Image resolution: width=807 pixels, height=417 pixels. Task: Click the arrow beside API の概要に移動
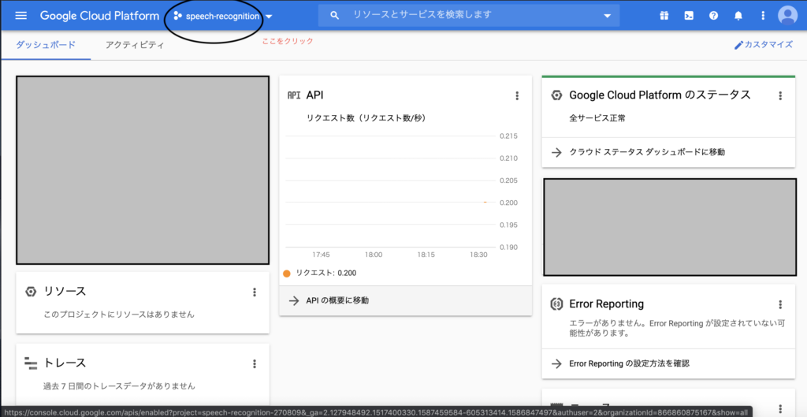click(x=294, y=300)
